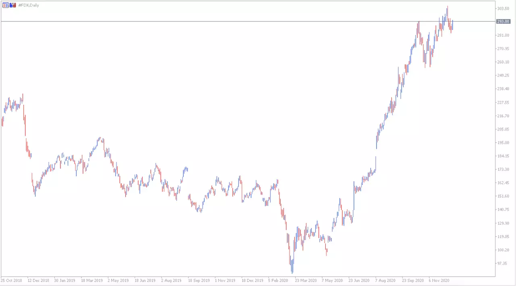The height and width of the screenshot is (286, 516).
Task: Click the 184.15 price scale value
Action: 503,156
